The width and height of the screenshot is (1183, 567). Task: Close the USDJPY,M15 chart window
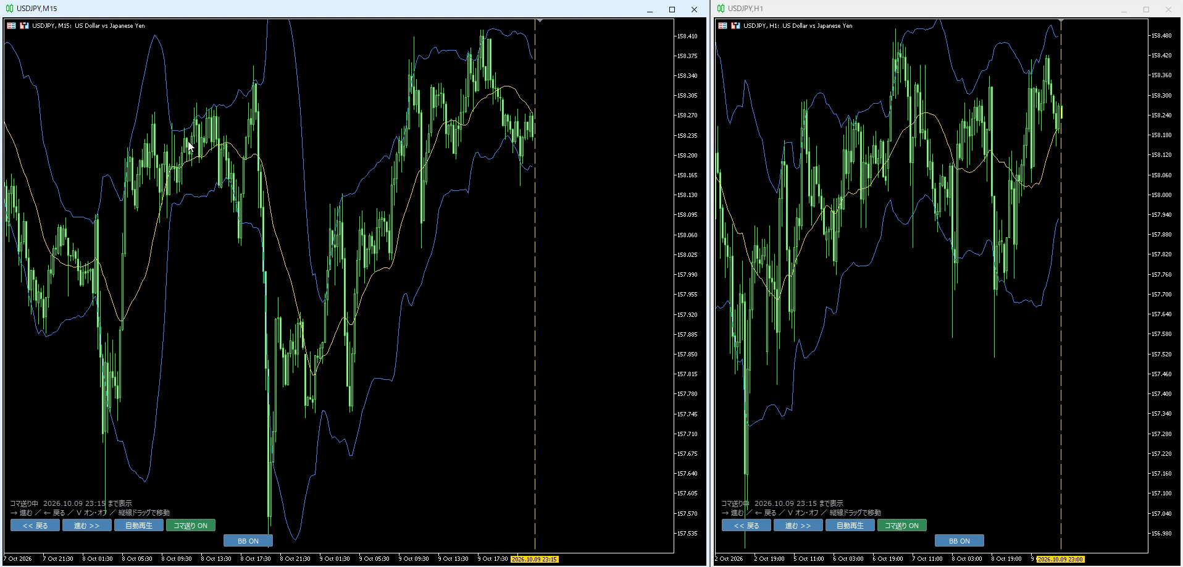(694, 9)
